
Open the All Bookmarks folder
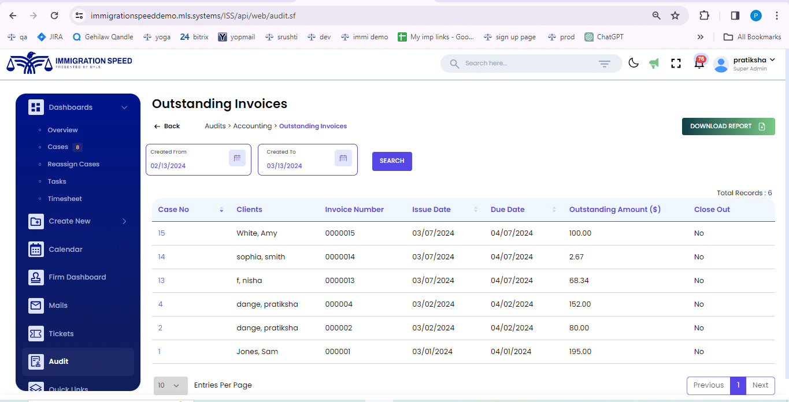(752, 37)
